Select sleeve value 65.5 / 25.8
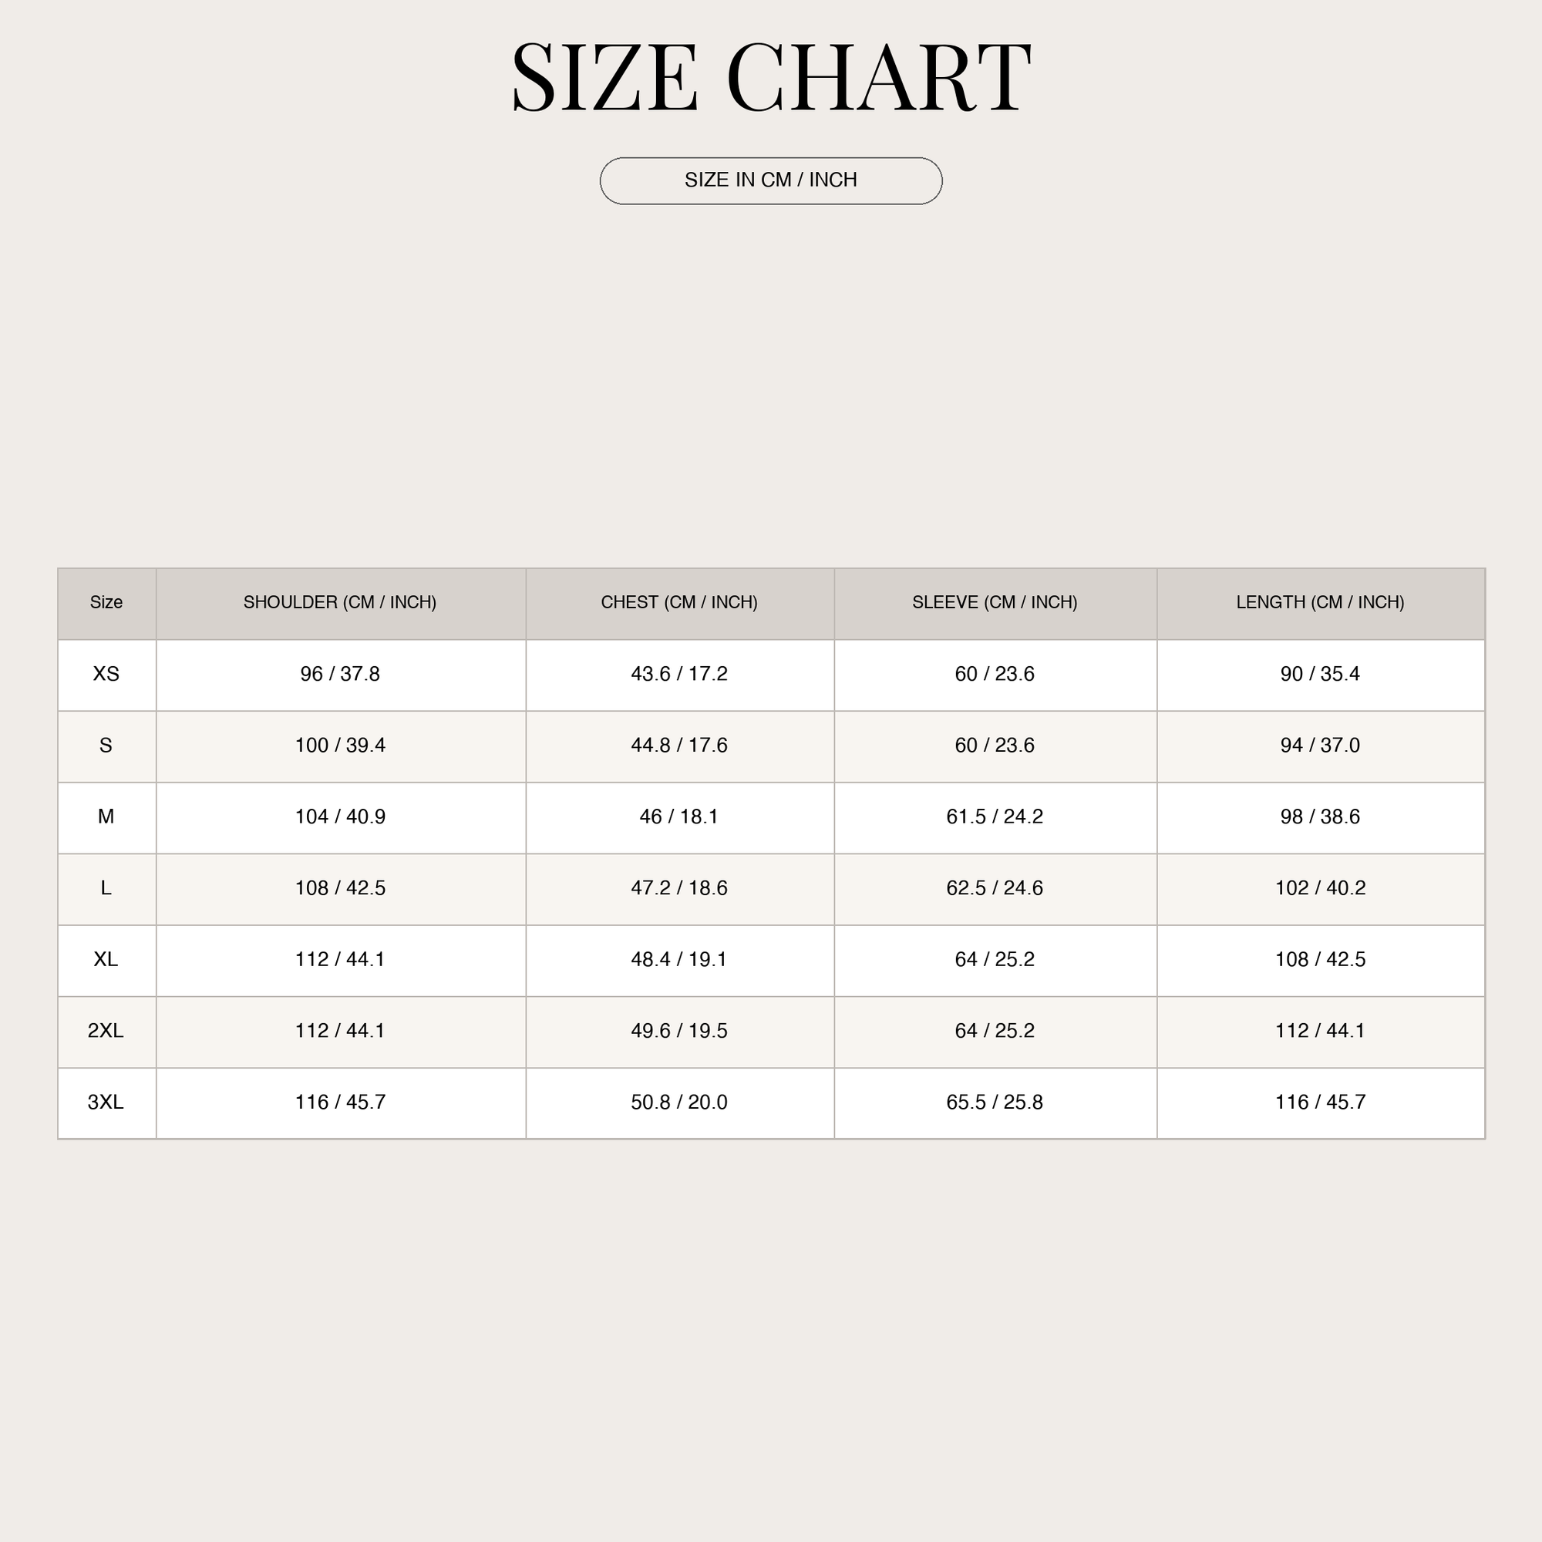Screen dimensions: 1542x1542 (x=995, y=1103)
